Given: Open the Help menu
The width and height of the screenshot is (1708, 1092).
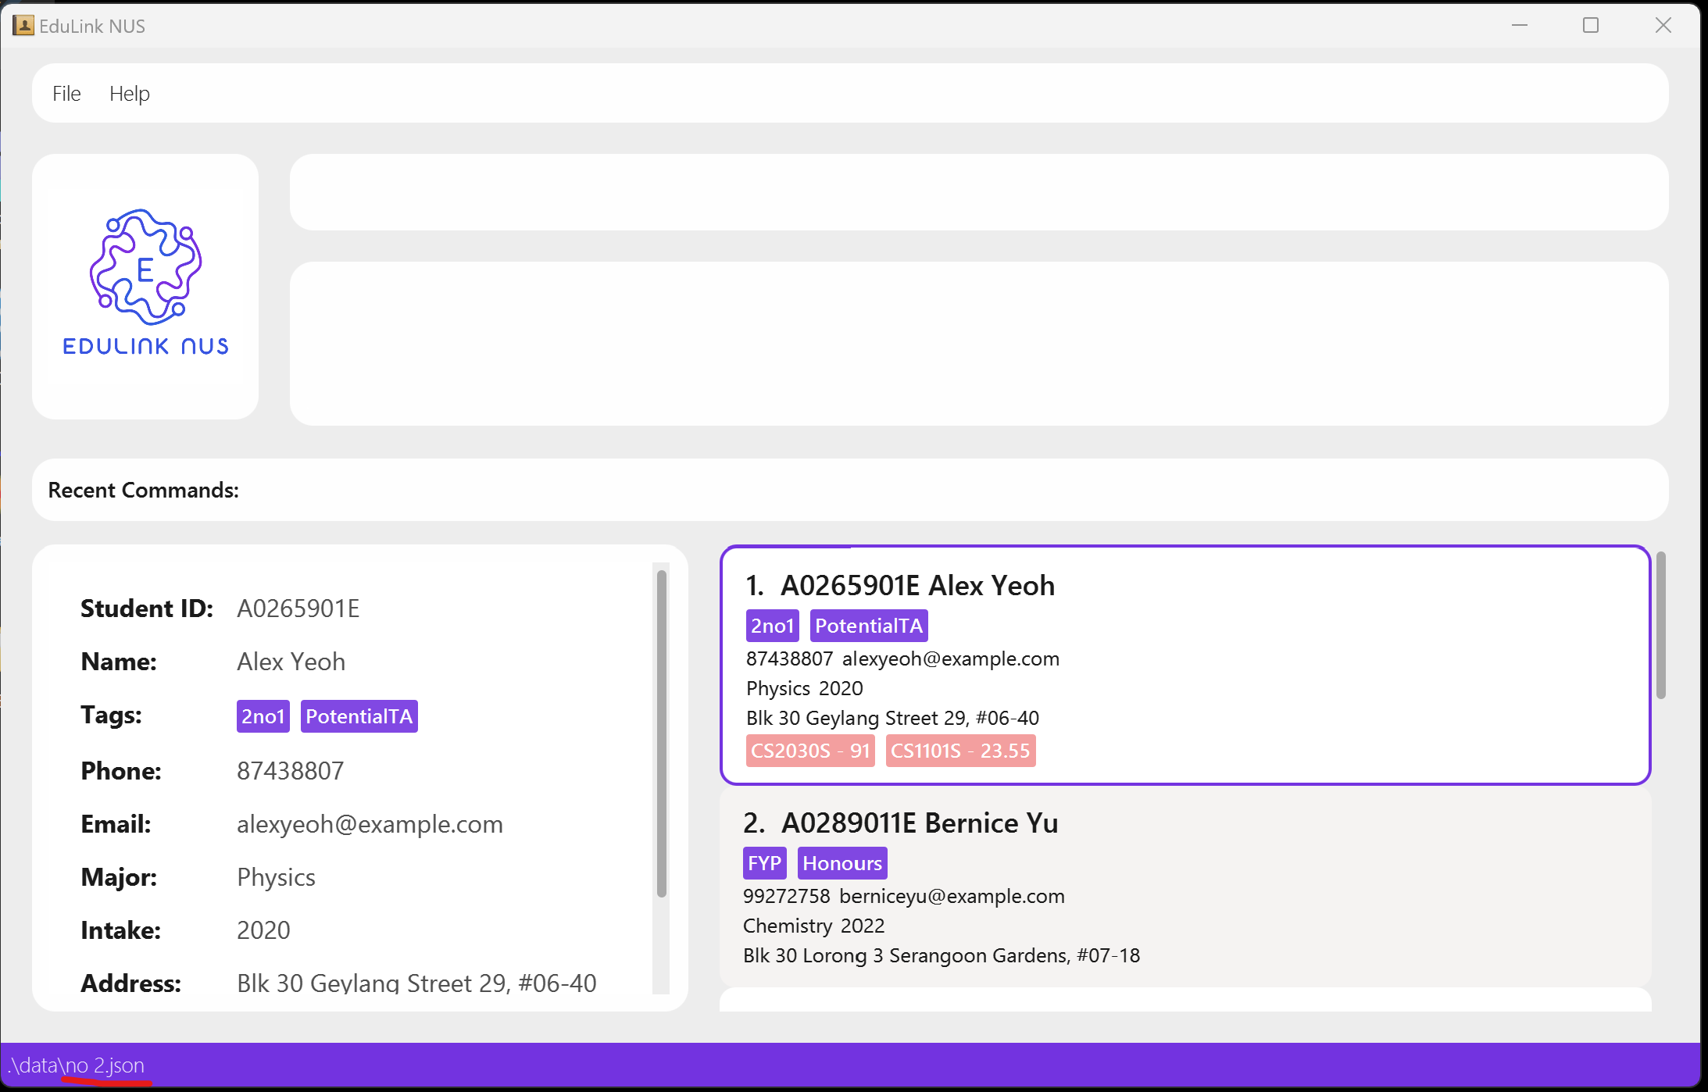Looking at the screenshot, I should 129,94.
